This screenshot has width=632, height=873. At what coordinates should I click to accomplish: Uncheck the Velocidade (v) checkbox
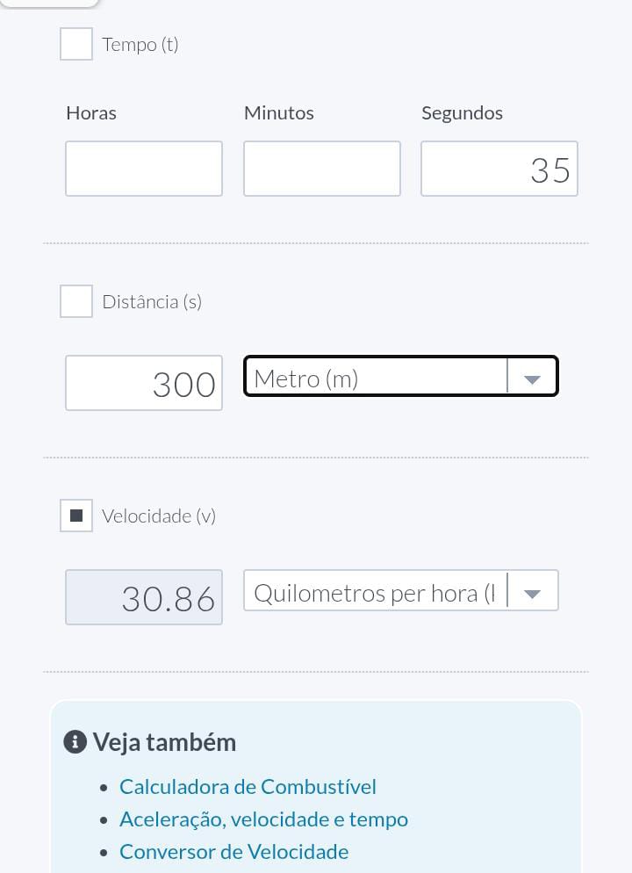point(76,516)
